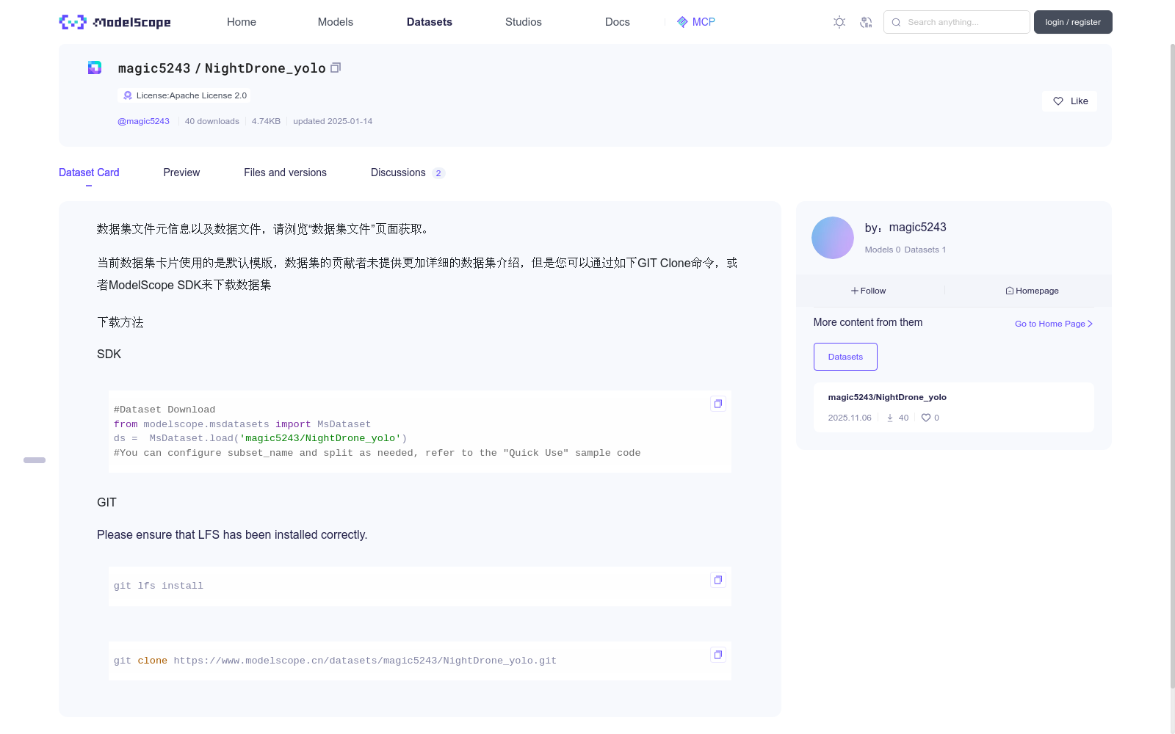Open the magic5243/NightDrone_yolo card

(953, 407)
